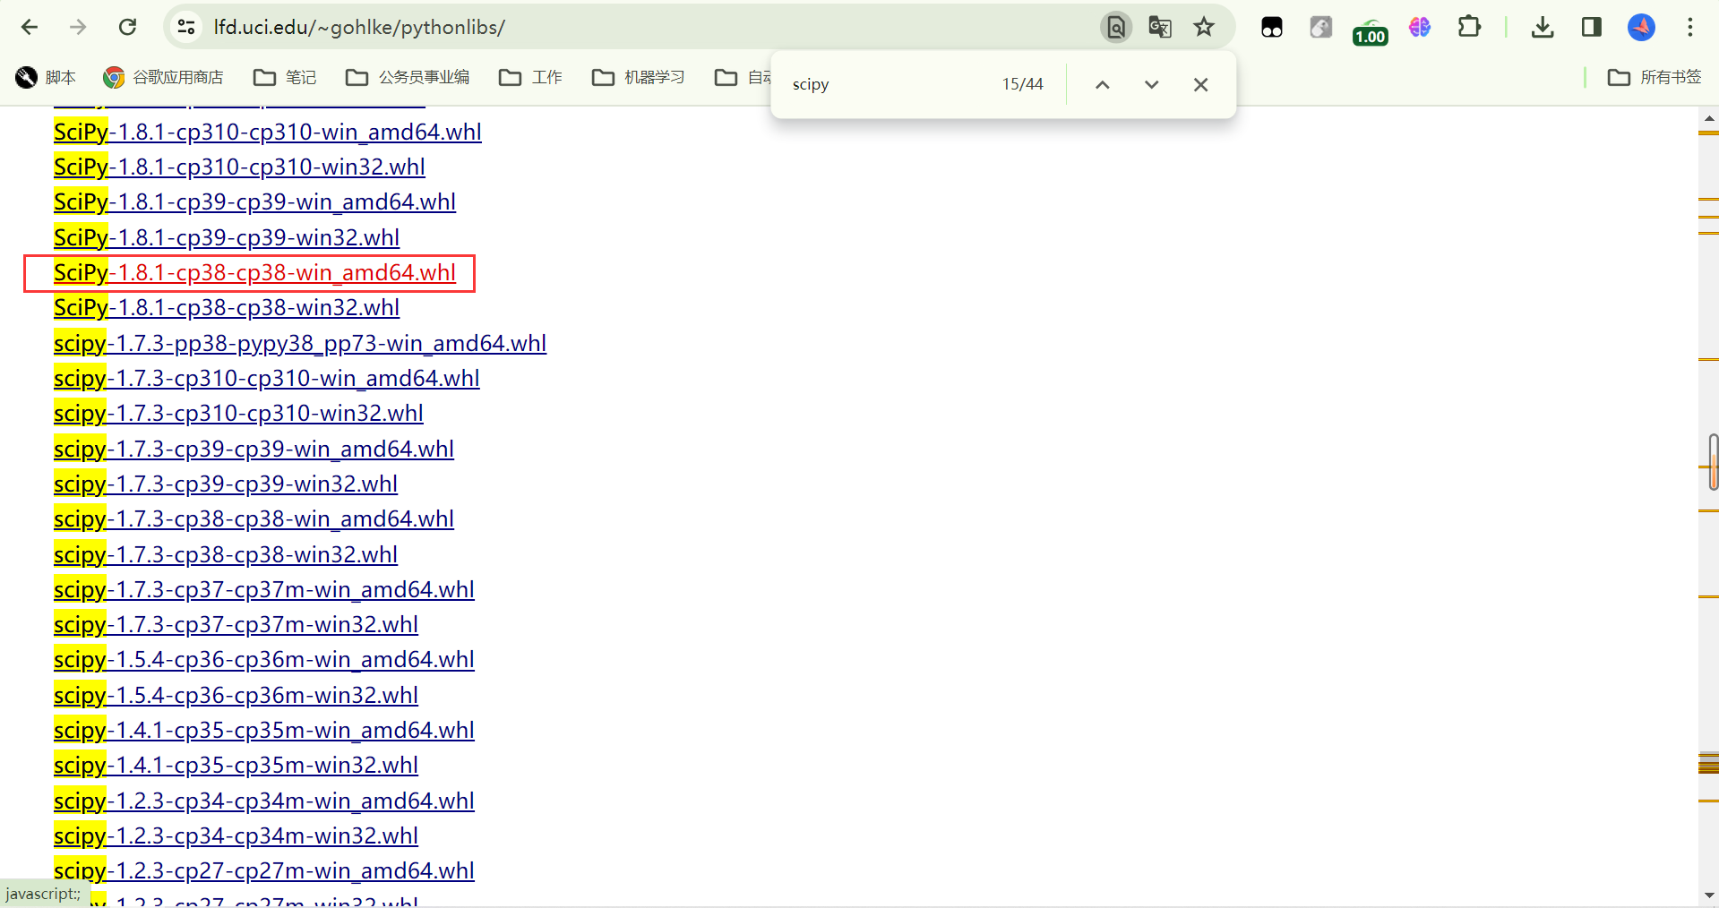Screen dimensions: 1719x908
Task: Open the gray square extension icon
Action: [1321, 27]
